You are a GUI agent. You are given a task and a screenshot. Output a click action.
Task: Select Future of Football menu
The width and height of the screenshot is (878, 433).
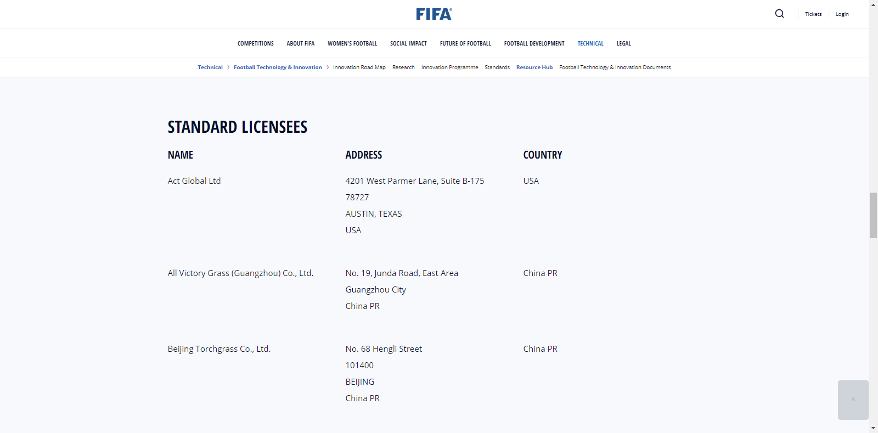(465, 43)
